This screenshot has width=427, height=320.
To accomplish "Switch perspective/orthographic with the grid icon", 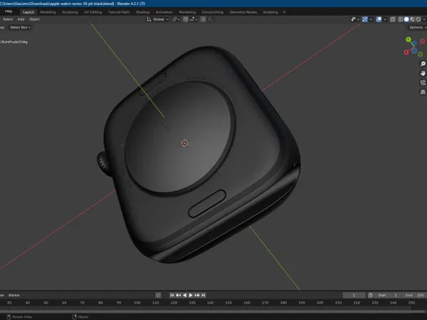I will coord(423,92).
